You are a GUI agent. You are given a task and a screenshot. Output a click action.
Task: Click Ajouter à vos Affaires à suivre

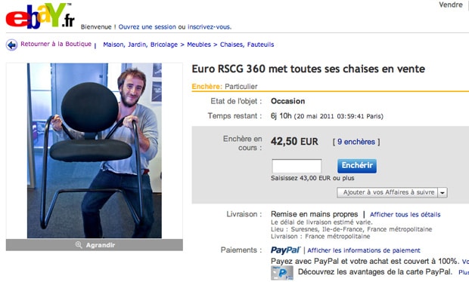point(388,192)
